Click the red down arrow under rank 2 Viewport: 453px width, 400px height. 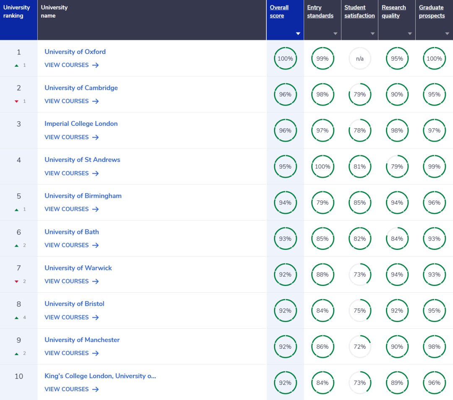[17, 101]
